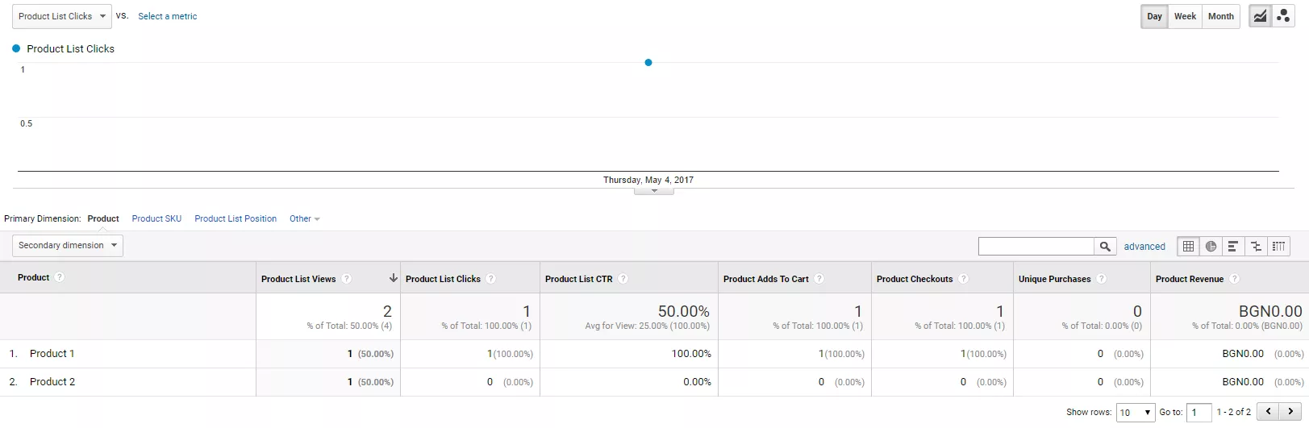1309x428 pixels.
Task: Set the graph interval to Month
Action: (x=1220, y=16)
